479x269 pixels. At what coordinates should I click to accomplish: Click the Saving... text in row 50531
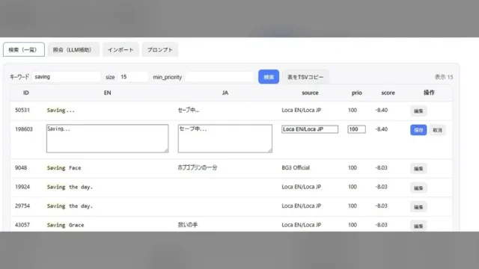(x=61, y=111)
